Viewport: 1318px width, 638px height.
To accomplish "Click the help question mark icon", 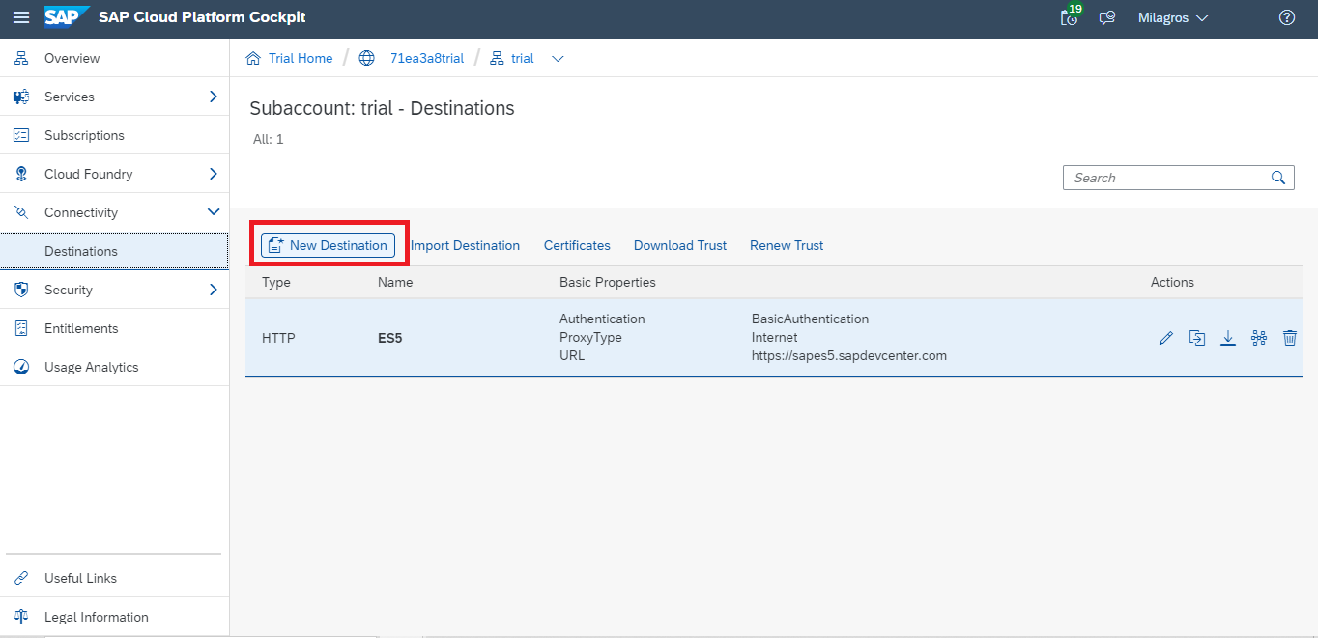I will tap(1286, 18).
